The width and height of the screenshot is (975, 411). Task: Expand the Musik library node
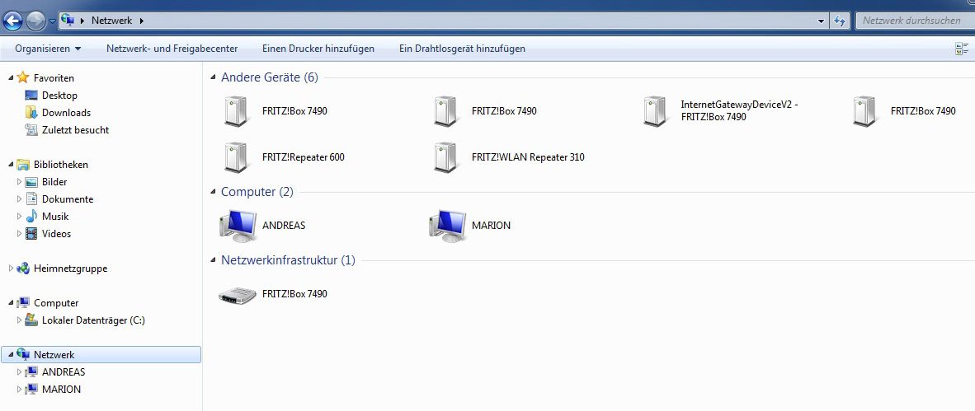(x=19, y=217)
